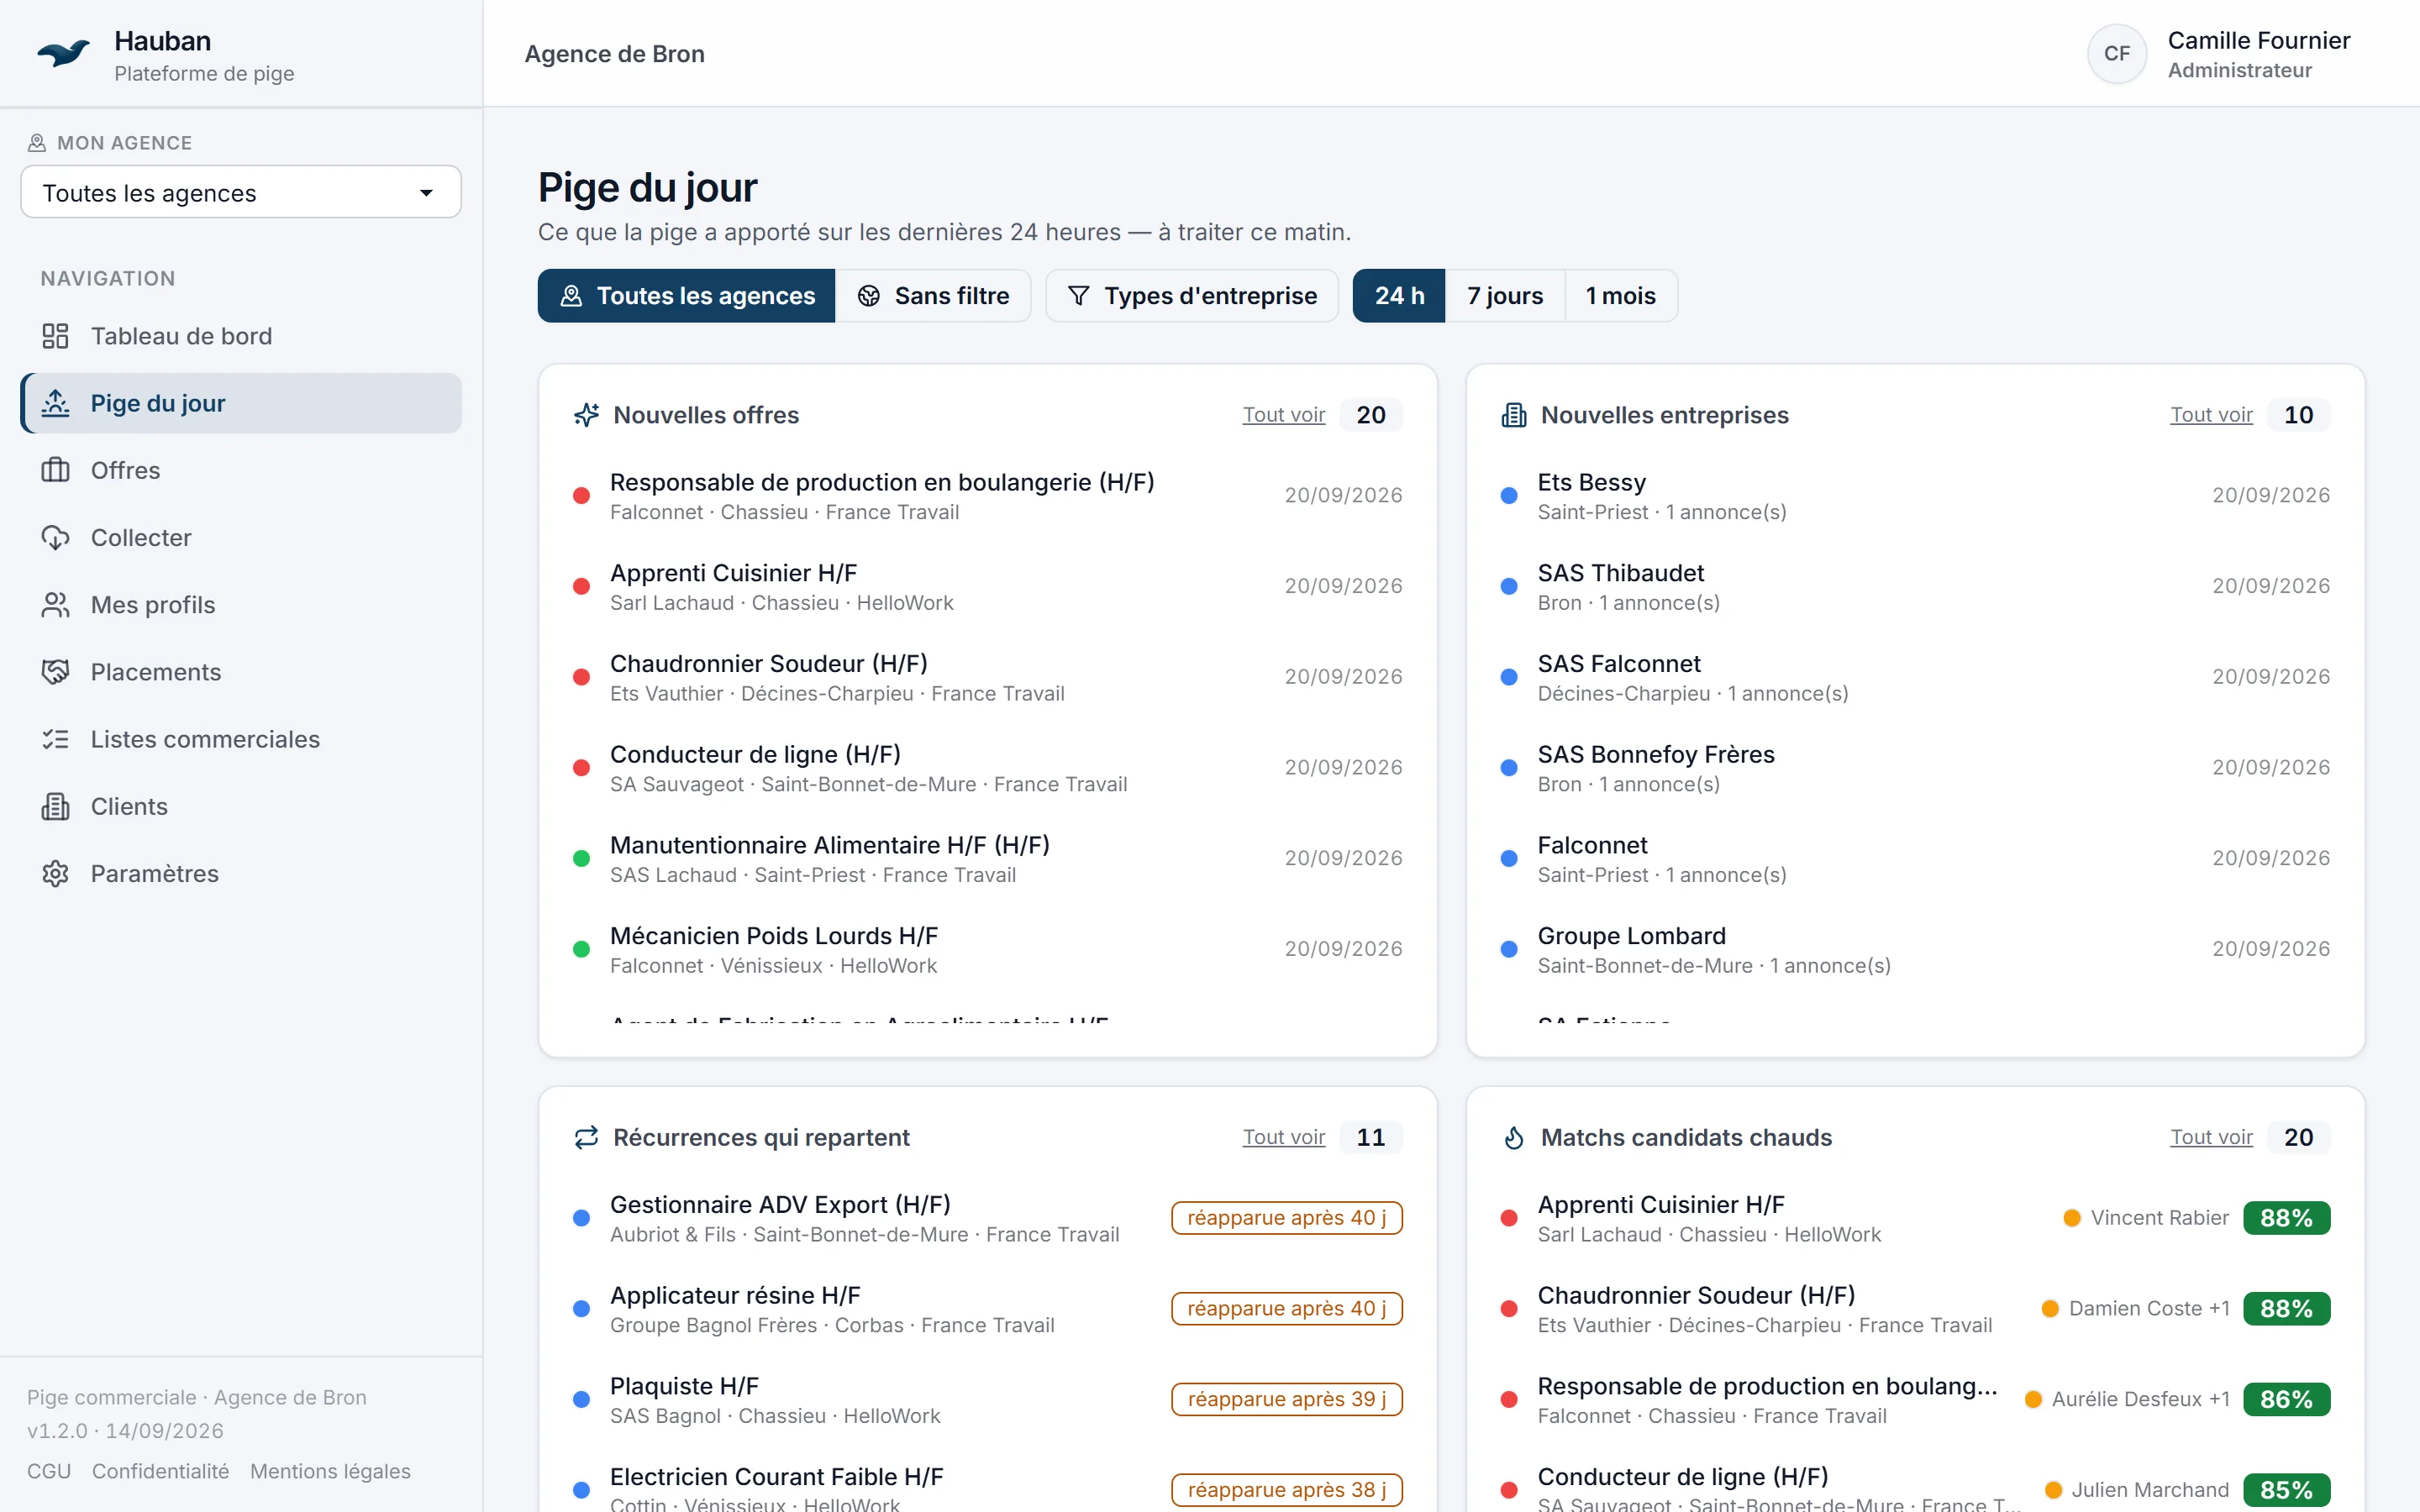Click the Pige du jour sidebar icon
2420x1512 pixels.
(x=55, y=403)
